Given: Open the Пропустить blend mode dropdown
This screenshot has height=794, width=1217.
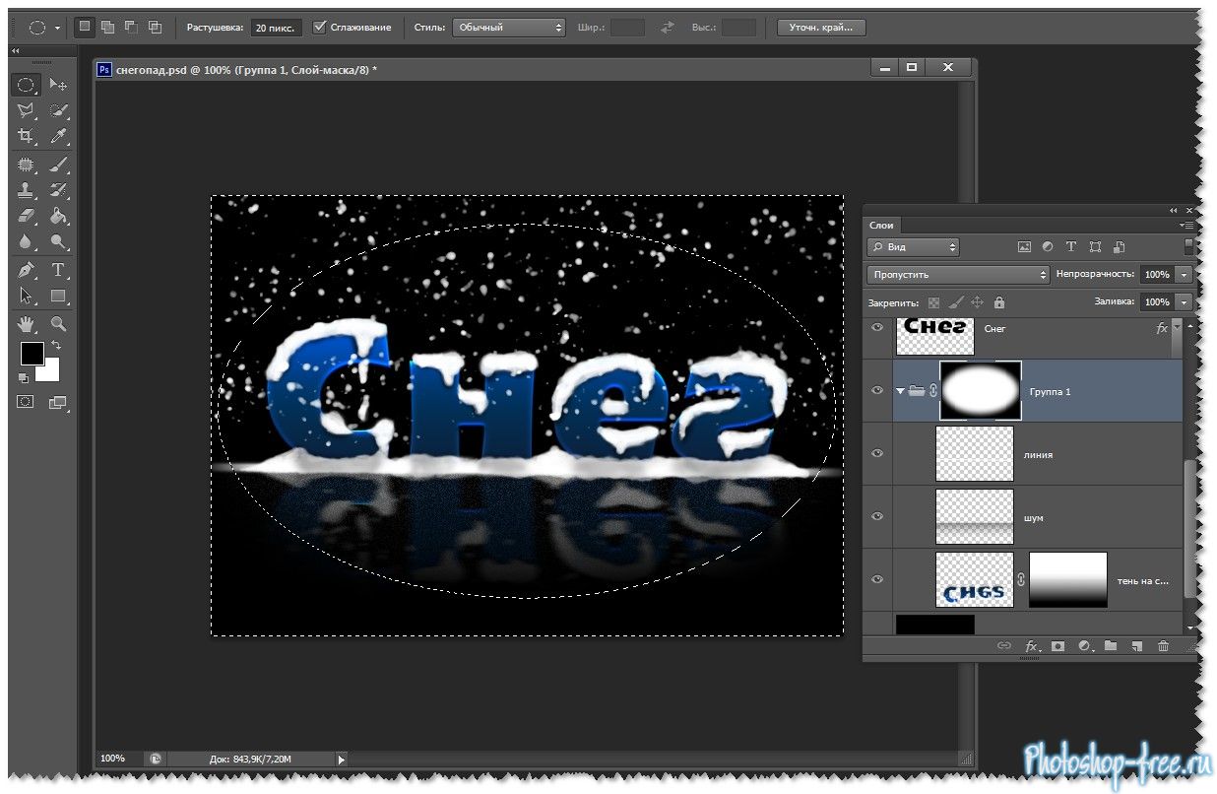Looking at the screenshot, I should coord(958,275).
